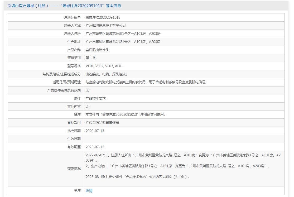The width and height of the screenshot is (294, 197).
Task: Click the 2022-07-07 change record line
Action: [183, 158]
